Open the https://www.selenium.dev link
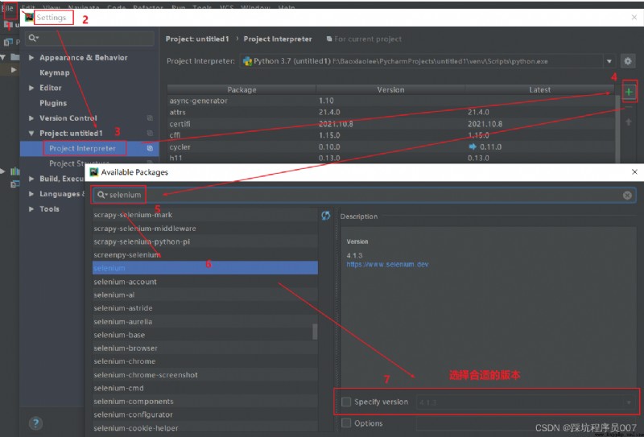Viewport: 644px width, 437px height. [x=387, y=264]
